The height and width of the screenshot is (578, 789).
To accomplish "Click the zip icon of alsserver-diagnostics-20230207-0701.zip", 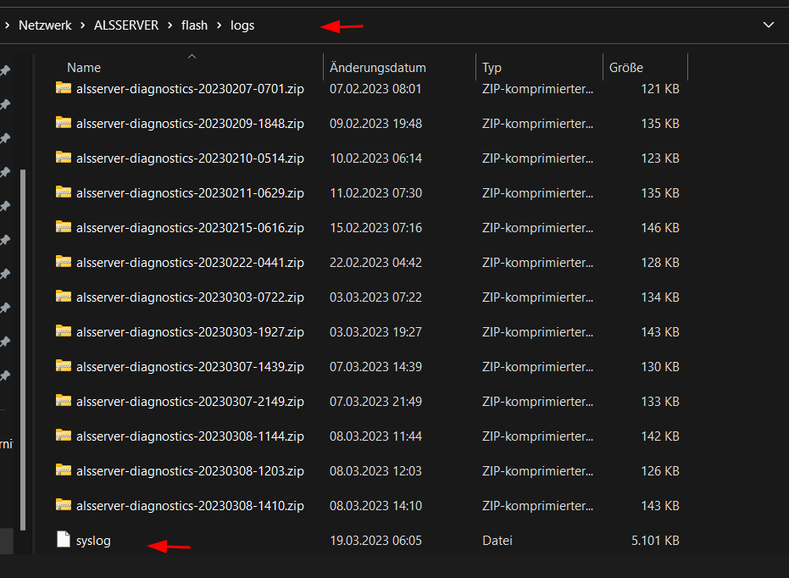I will point(64,88).
